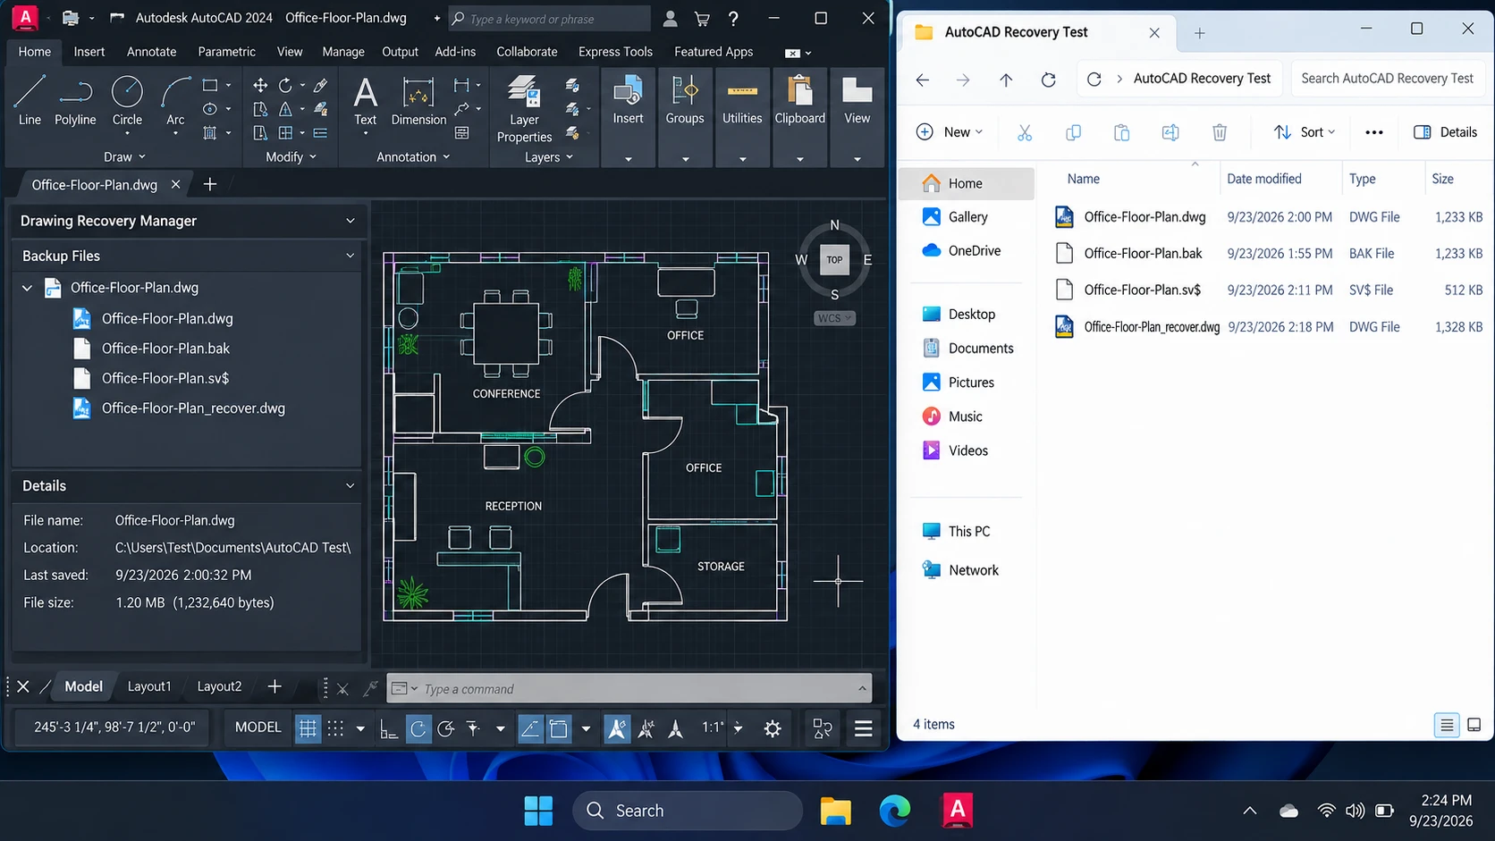Expand the Draw panel dropdown
The image size is (1495, 841).
[x=124, y=157]
